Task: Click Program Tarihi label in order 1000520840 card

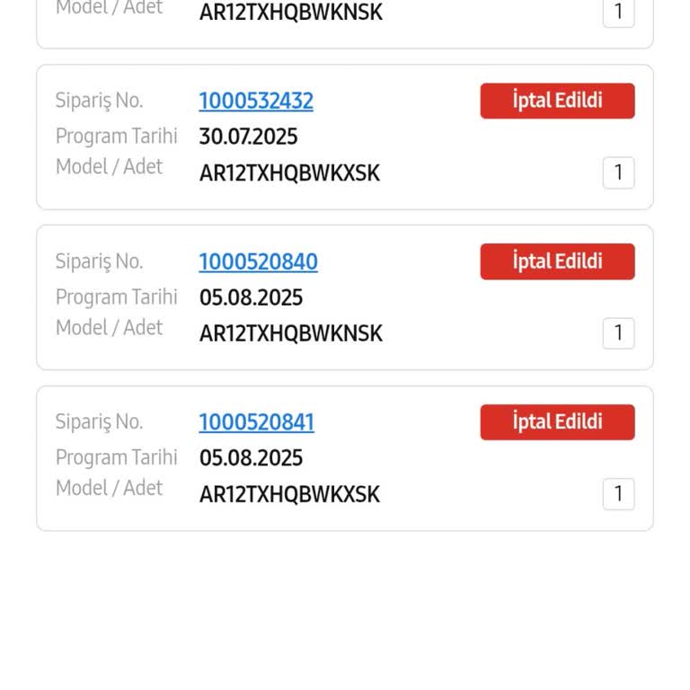Action: pyautogui.click(x=116, y=297)
